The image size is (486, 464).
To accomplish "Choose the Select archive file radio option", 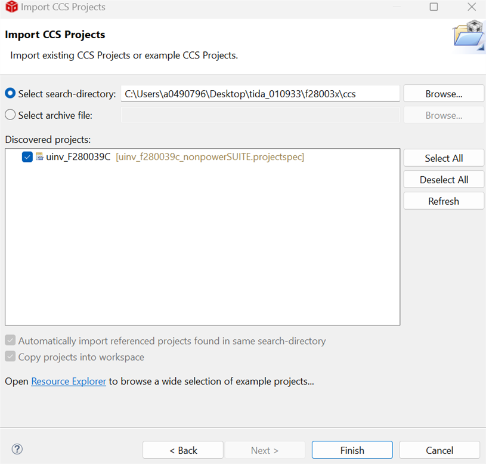I will click(10, 115).
